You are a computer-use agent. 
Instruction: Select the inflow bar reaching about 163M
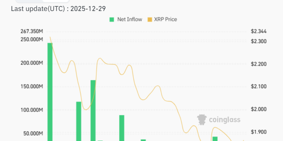click(x=93, y=110)
